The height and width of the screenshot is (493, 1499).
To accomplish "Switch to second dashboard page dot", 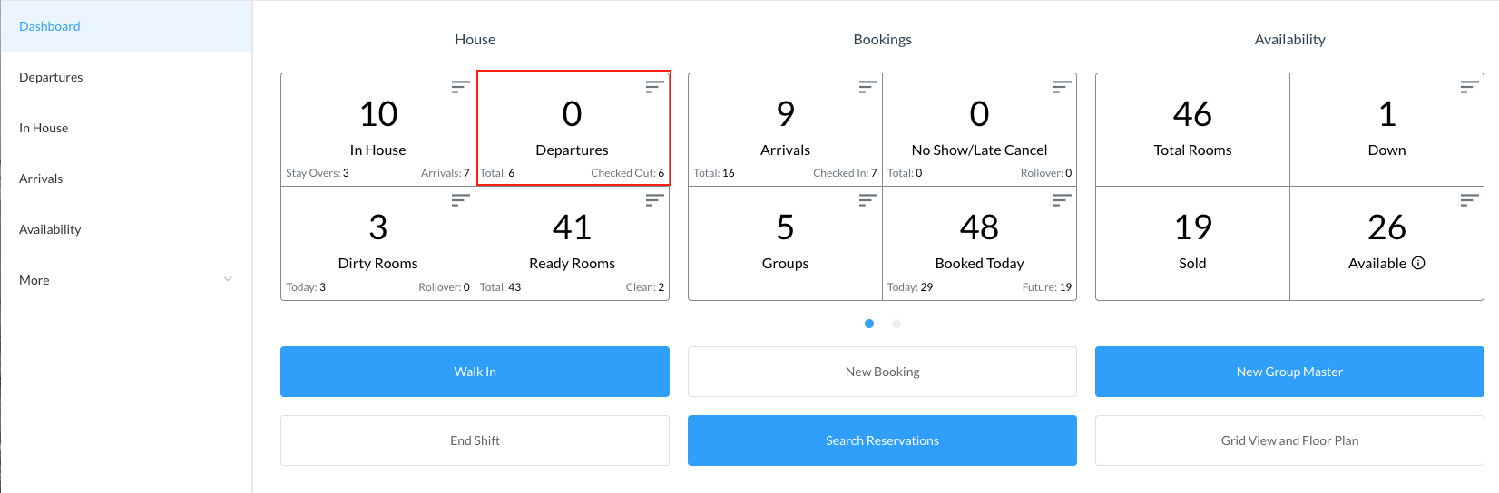I will click(x=896, y=324).
